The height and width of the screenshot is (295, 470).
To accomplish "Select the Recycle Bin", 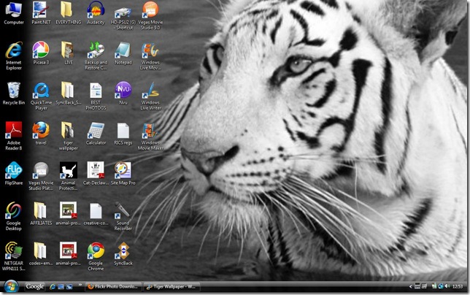I will pyautogui.click(x=14, y=93).
